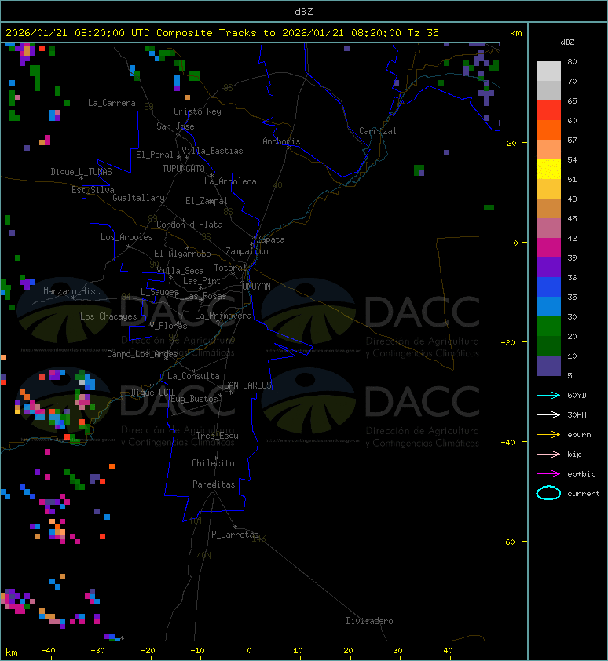Click the Est_Silva label on map
608x661 pixels.
click(x=93, y=190)
